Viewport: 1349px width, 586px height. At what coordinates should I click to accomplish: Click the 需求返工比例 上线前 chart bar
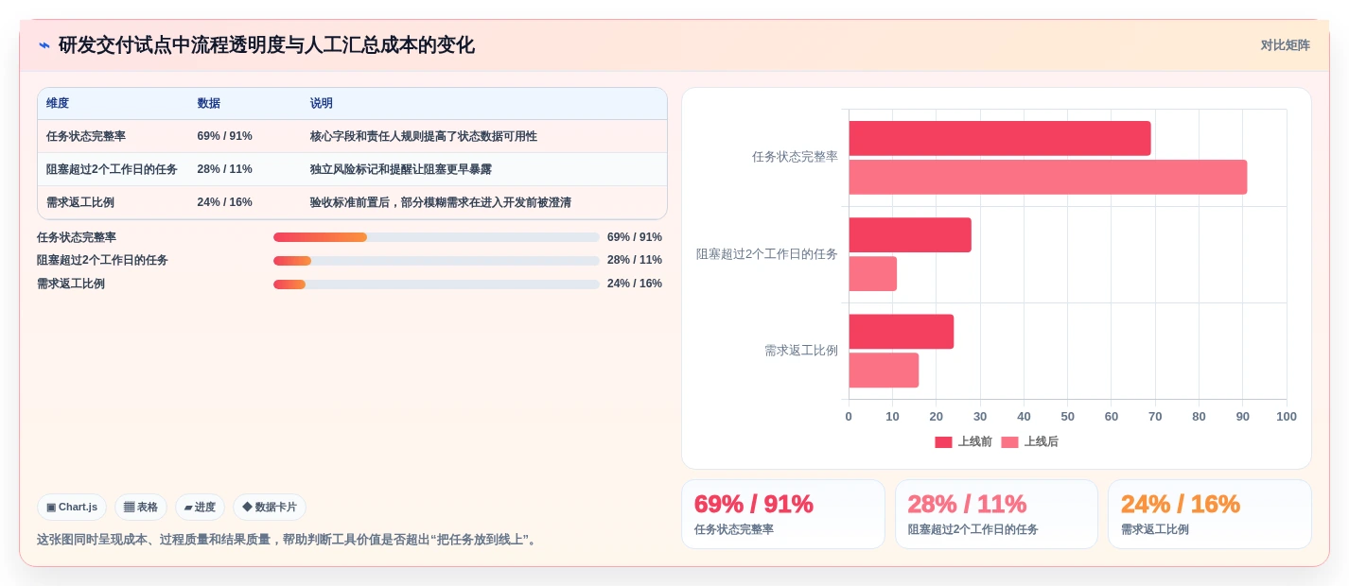(x=902, y=332)
